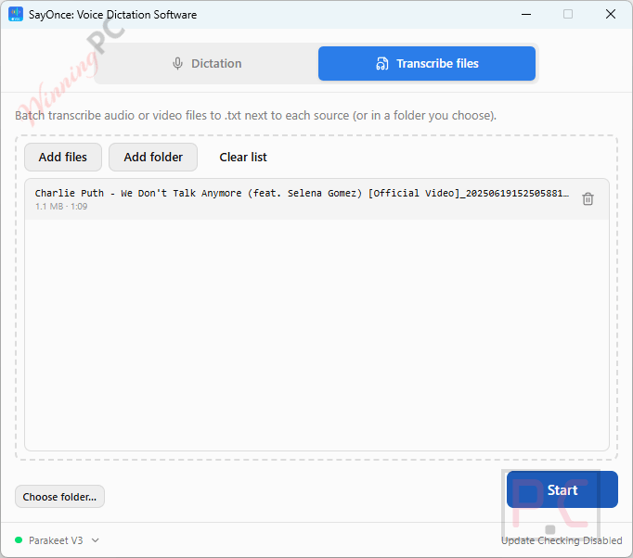Viewport: 633px width, 558px height.
Task: Expand the Parakeet V3 model dropdown
Action: click(x=62, y=540)
